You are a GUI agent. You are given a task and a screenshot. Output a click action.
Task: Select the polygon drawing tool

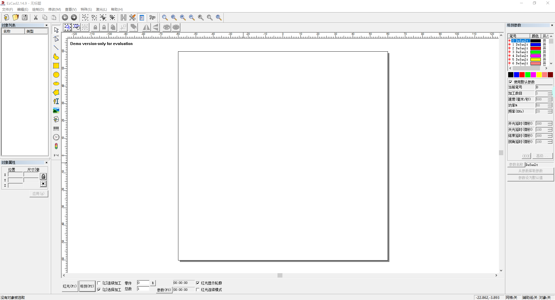(x=56, y=93)
